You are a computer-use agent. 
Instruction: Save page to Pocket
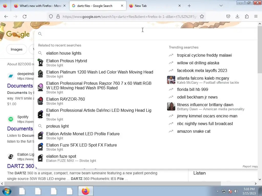[x=228, y=16]
